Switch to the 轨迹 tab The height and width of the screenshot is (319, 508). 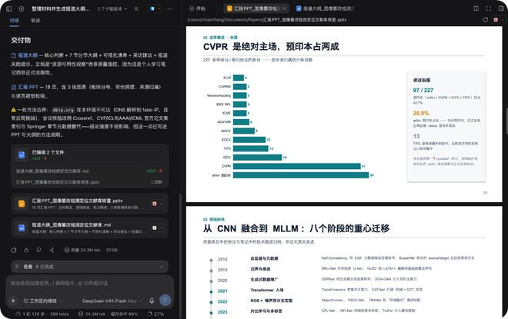click(x=35, y=21)
